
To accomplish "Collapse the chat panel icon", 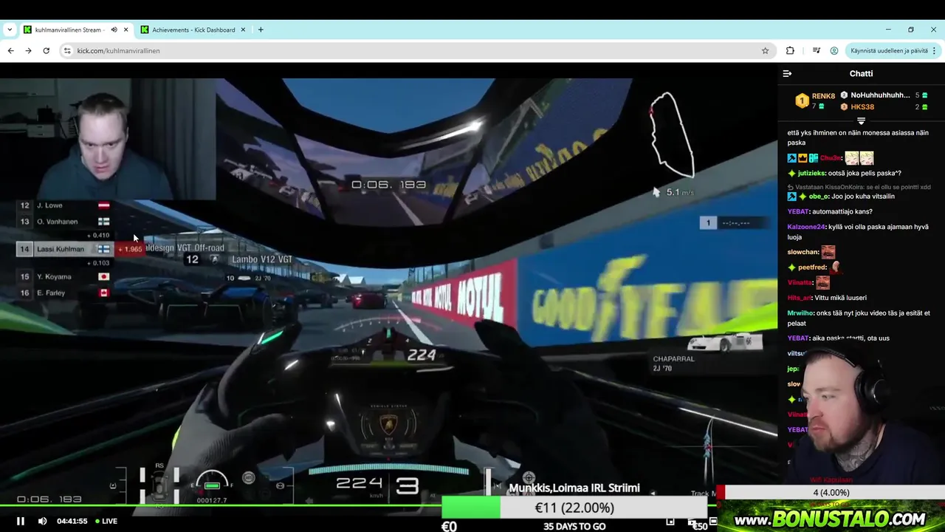I will 787,74.
